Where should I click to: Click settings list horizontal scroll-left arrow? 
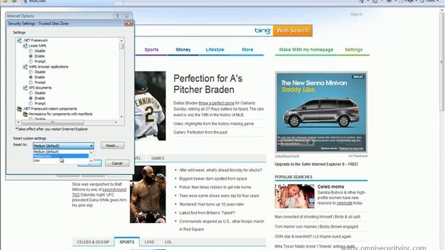(19, 122)
